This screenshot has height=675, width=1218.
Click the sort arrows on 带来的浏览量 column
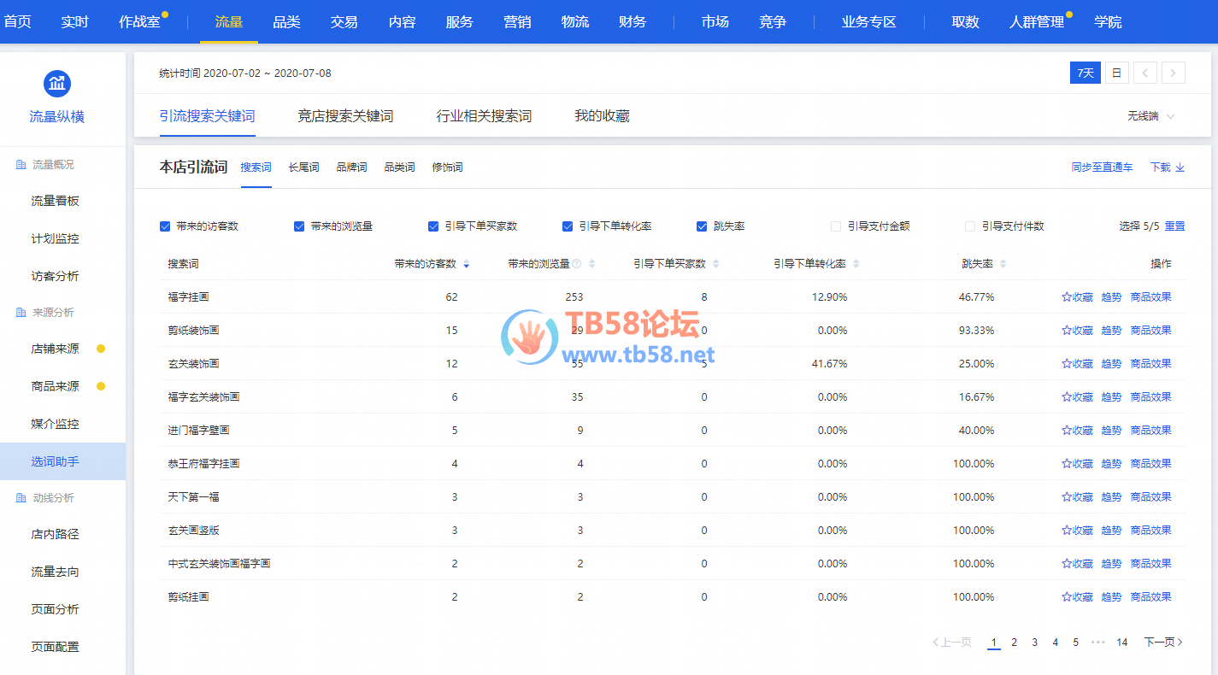pyautogui.click(x=591, y=264)
